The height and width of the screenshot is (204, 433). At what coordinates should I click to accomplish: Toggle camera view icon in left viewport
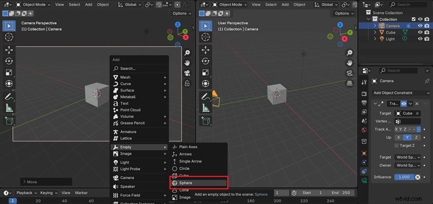tap(187, 73)
